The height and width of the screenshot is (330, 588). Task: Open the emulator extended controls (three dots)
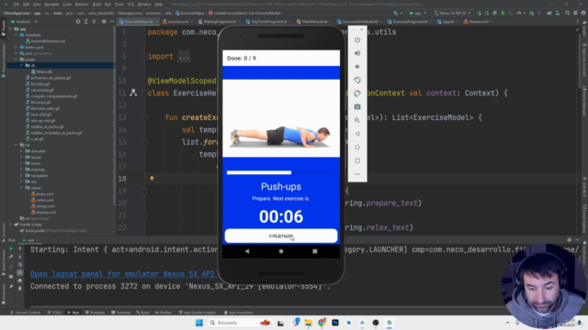357,174
